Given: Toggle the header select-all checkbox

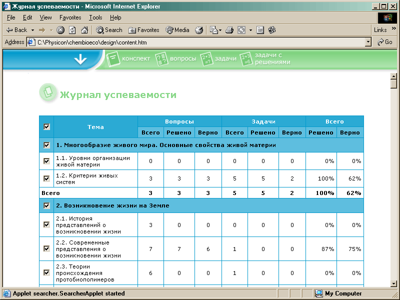Looking at the screenshot, I should (x=46, y=127).
